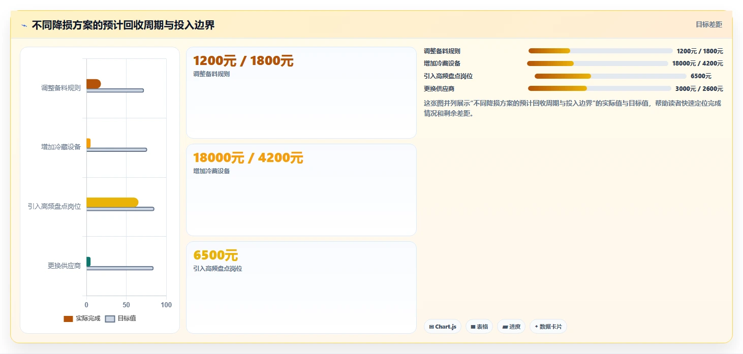Click the 3000元 / 2600元 value text
Viewport: 743px width, 354px height.
(x=699, y=89)
